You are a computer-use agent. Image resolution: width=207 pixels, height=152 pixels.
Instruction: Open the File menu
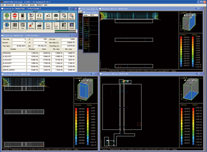point(3,5)
